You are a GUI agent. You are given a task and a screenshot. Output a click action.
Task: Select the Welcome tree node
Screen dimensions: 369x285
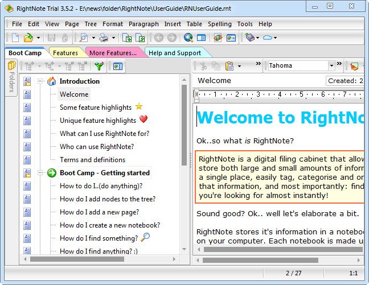pyautogui.click(x=74, y=94)
